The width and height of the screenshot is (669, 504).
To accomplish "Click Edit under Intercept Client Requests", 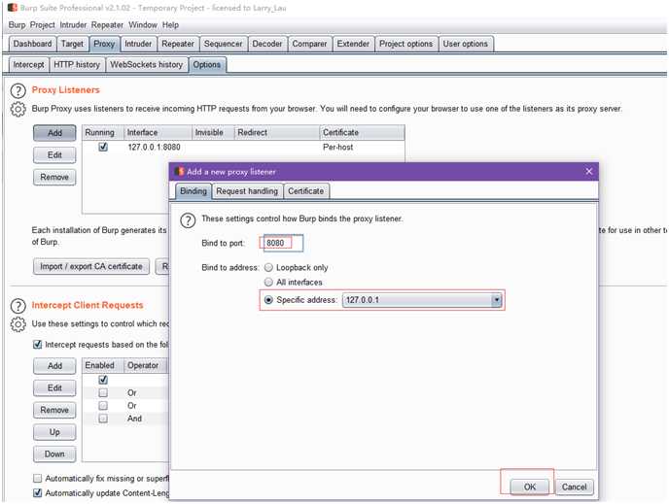I will pos(54,387).
